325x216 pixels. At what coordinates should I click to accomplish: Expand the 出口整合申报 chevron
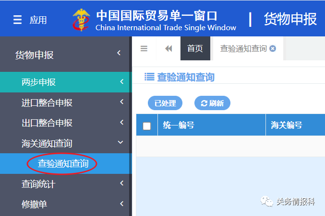pos(122,122)
